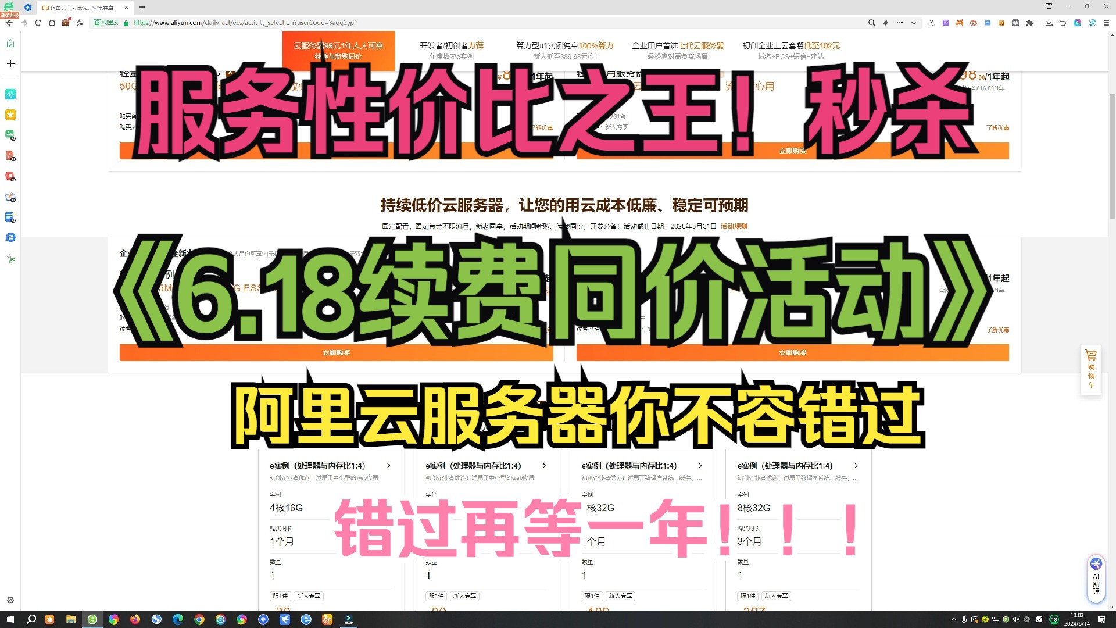Open File Explorer from taskbar
Image resolution: width=1116 pixels, height=628 pixels.
[71, 619]
